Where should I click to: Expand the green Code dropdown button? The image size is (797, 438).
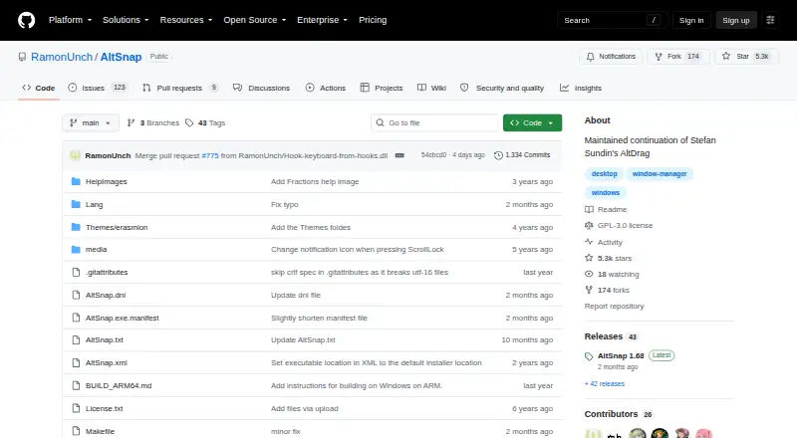532,123
